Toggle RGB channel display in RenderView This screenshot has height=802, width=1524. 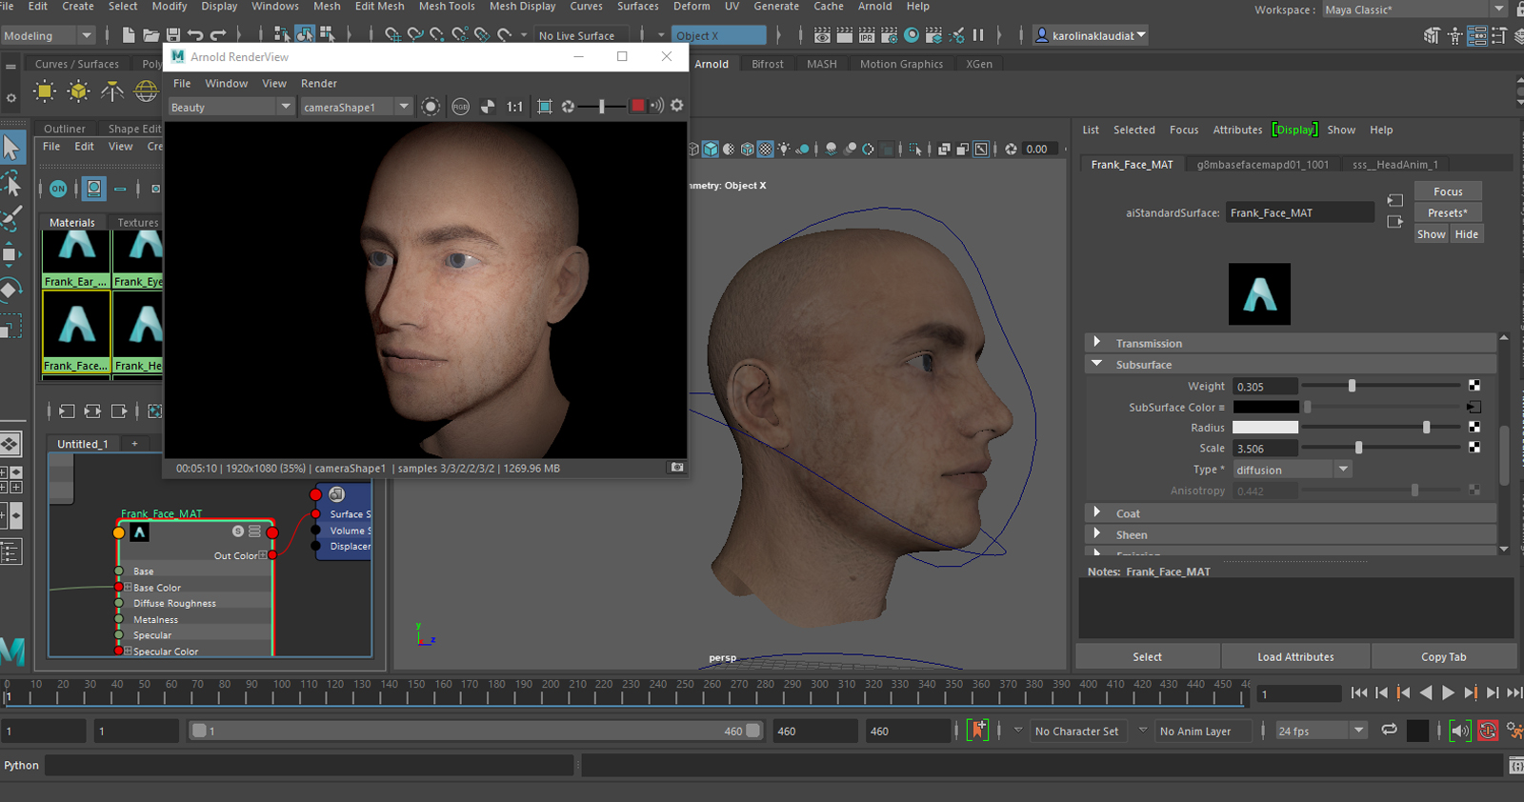tap(461, 107)
